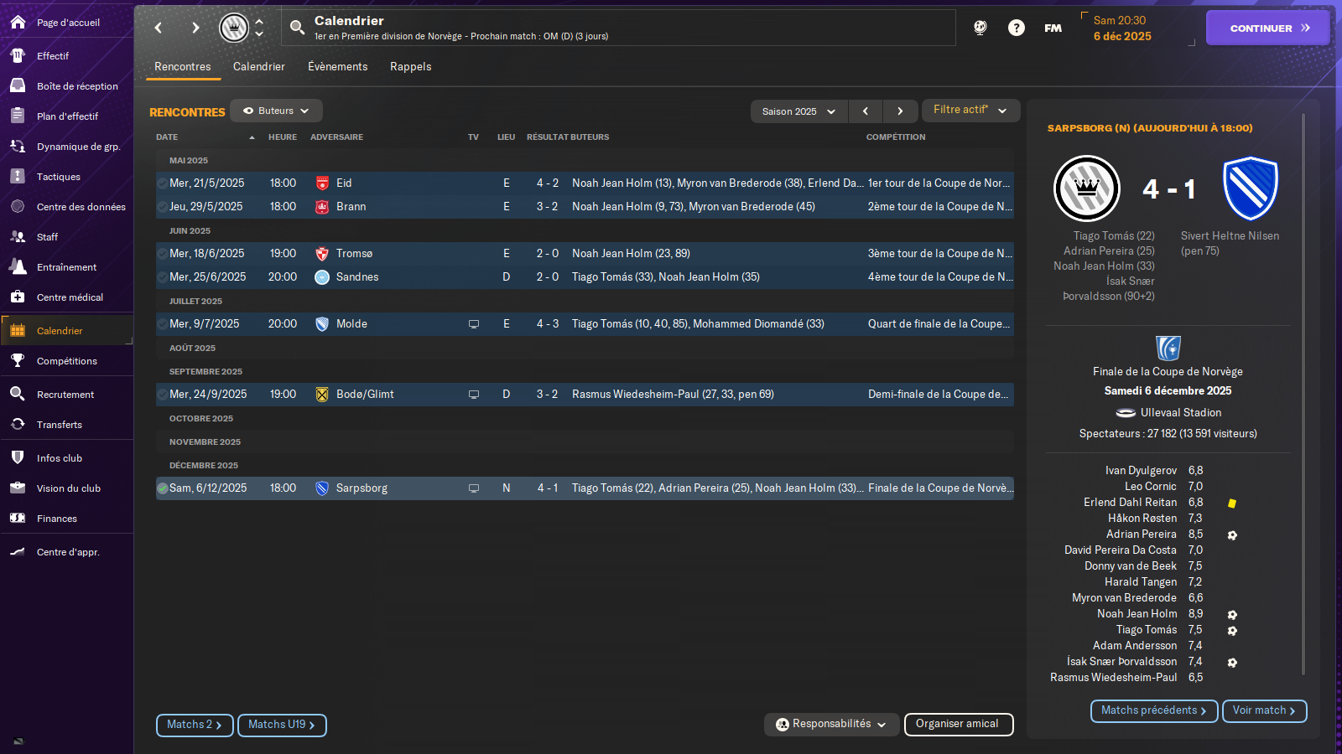
Task: Toggle the checkmark on the Tromsø match row
Action: pyautogui.click(x=163, y=254)
